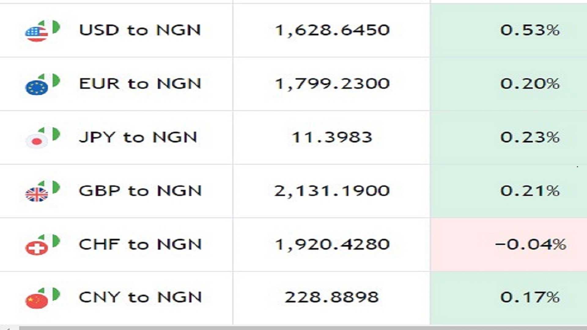Click the Swiss flag currency icon

37,248
